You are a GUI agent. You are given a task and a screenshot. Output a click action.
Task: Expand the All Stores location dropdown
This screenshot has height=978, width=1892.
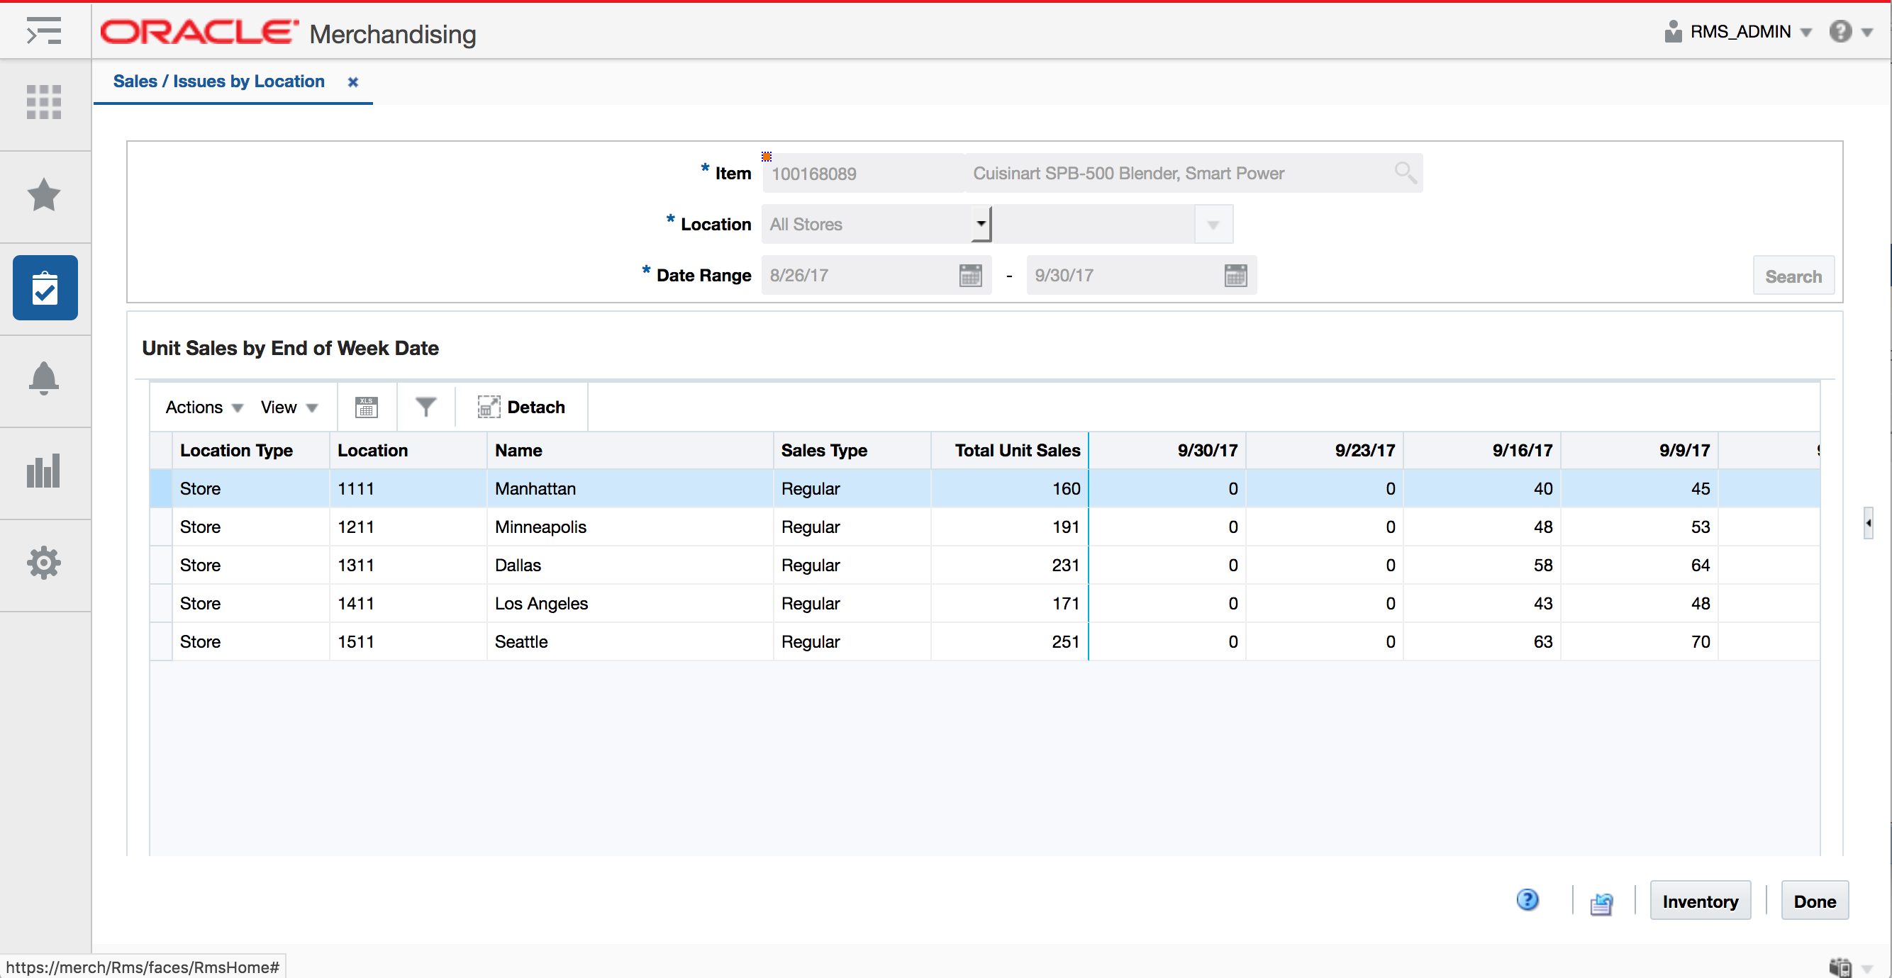tap(981, 224)
